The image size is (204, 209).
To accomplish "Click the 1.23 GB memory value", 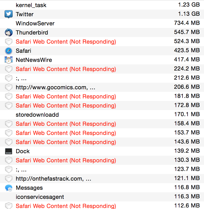I will (x=189, y=5).
